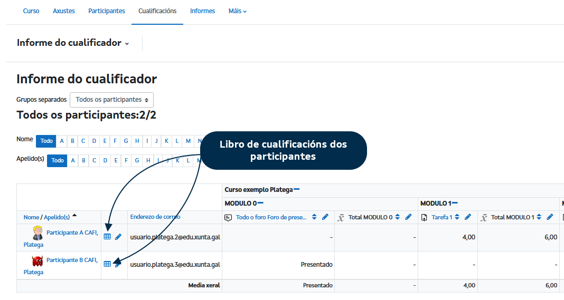Screen dimensions: 564x300
Task: Filter Apelido(s) by letter B
Action: pyautogui.click(x=83, y=160)
